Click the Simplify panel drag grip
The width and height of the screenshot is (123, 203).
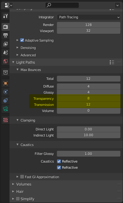[x=119, y=199]
